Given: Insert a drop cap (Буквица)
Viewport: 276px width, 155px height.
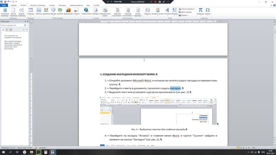Looking at the screenshot, I should point(174,12).
